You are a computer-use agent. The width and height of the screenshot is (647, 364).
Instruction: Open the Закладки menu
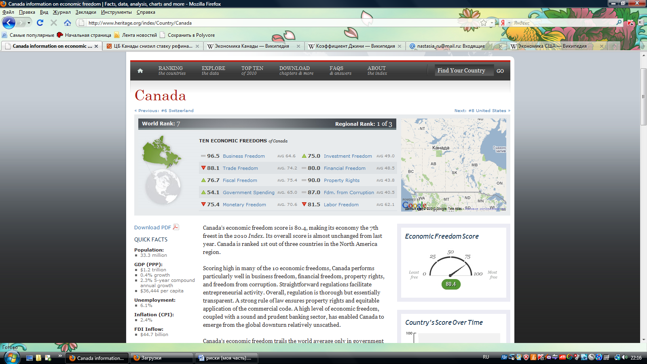86,12
